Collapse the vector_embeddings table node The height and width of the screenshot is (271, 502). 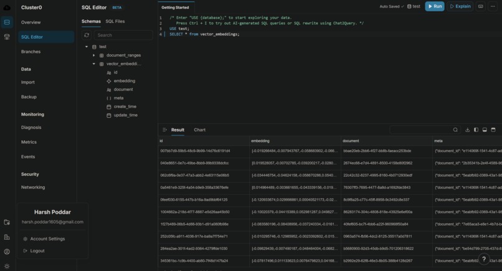click(x=94, y=64)
